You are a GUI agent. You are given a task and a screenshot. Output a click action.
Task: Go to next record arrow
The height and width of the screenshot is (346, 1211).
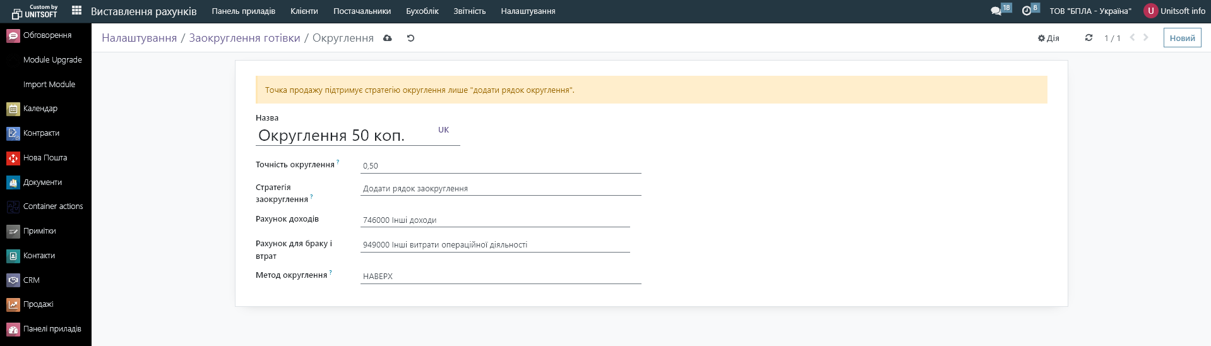(1146, 38)
